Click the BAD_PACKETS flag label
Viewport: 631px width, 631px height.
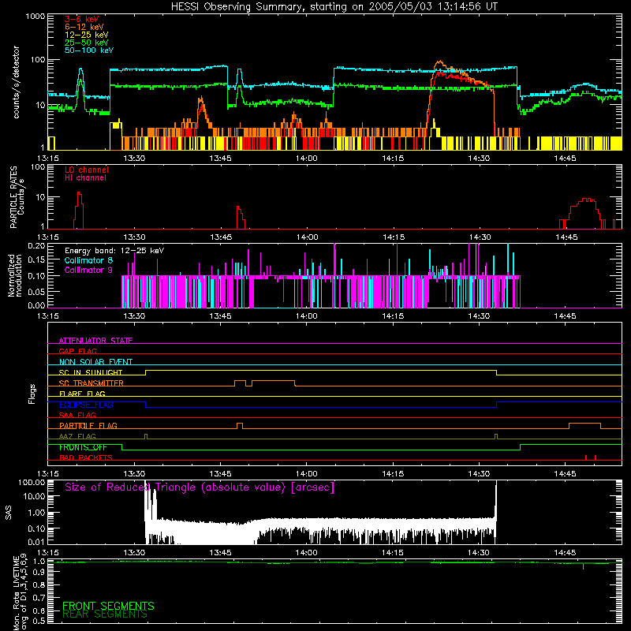(x=86, y=457)
